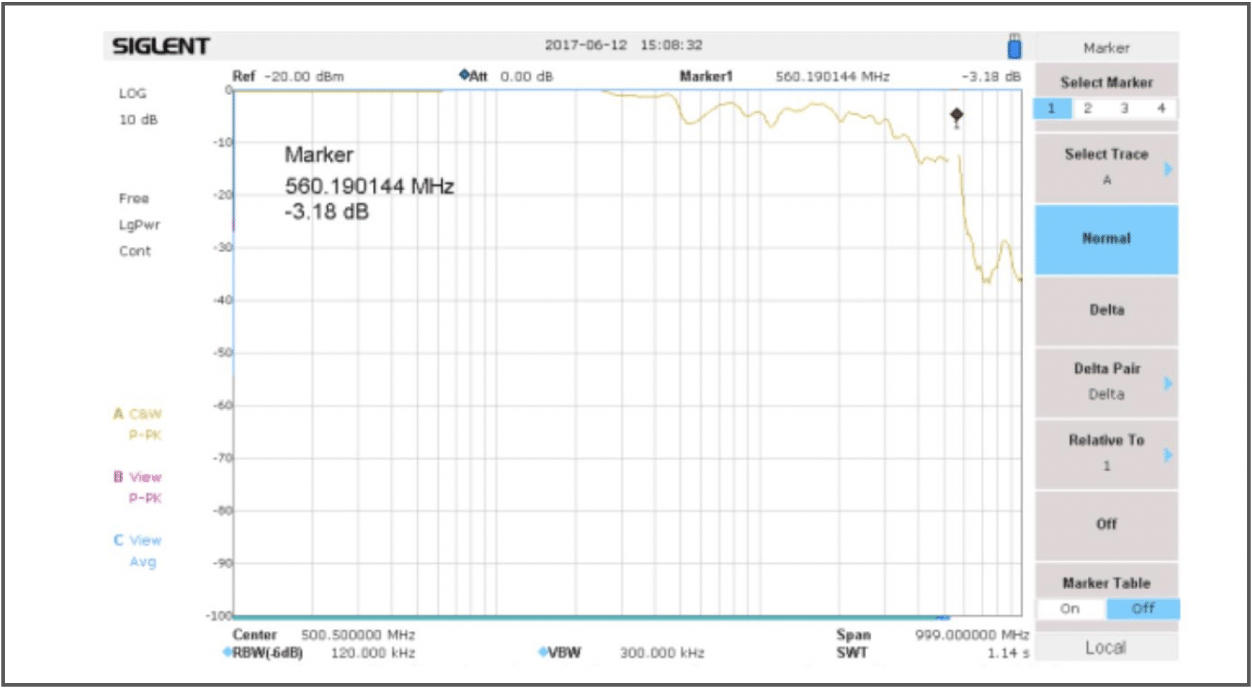Screen dimensions: 1252x688
Task: Click the blue diamond beside VBW
Action: coord(543,651)
